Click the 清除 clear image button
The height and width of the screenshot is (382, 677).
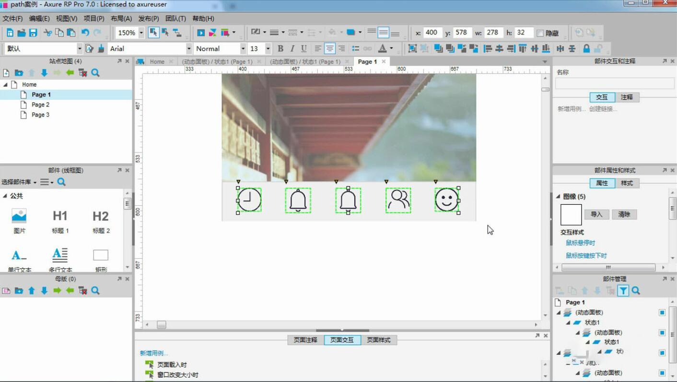point(624,214)
